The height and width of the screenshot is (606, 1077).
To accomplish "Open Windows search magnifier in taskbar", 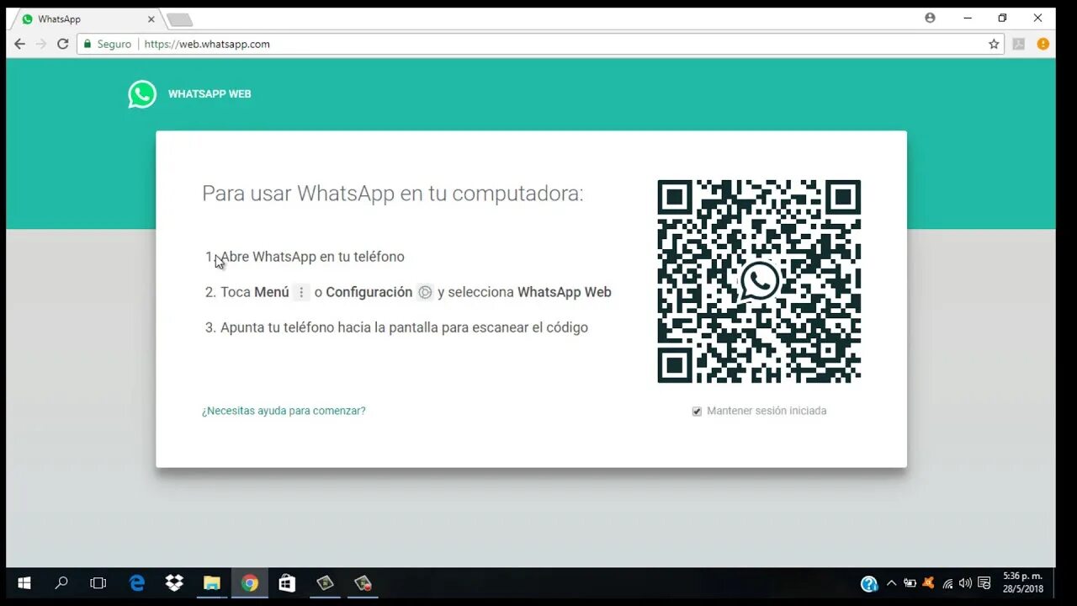I will point(61,582).
